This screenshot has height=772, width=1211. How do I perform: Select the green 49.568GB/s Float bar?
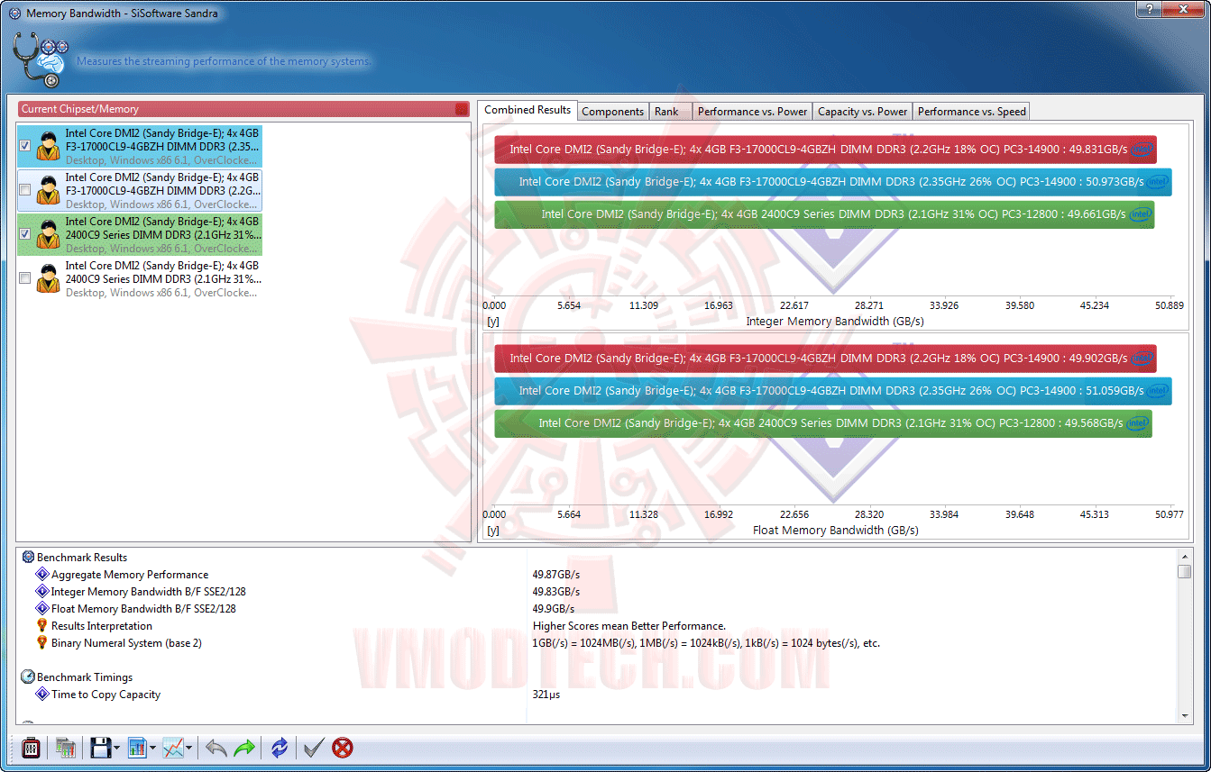point(823,423)
